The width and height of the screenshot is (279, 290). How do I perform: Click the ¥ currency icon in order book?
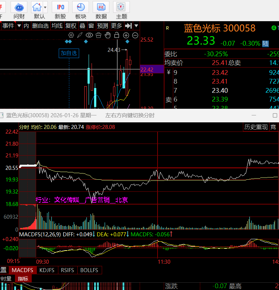click(x=168, y=72)
